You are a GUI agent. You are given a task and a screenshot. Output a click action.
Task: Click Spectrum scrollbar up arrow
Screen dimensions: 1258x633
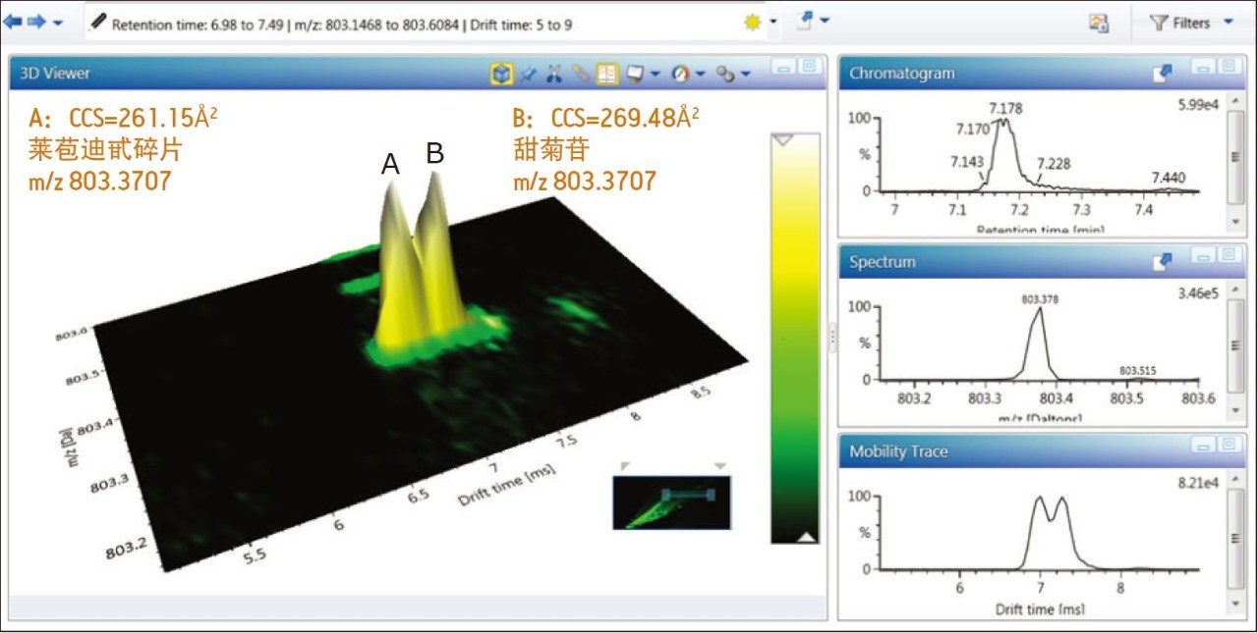[1235, 291]
